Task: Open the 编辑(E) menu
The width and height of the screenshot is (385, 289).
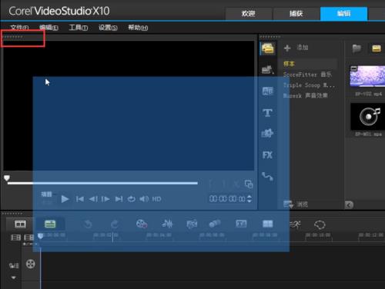Action: (x=49, y=28)
